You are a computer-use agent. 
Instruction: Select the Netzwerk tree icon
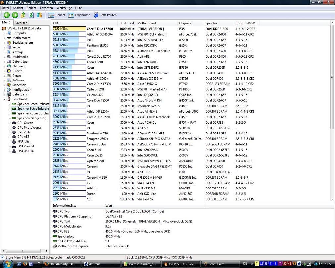pyautogui.click(x=9, y=66)
